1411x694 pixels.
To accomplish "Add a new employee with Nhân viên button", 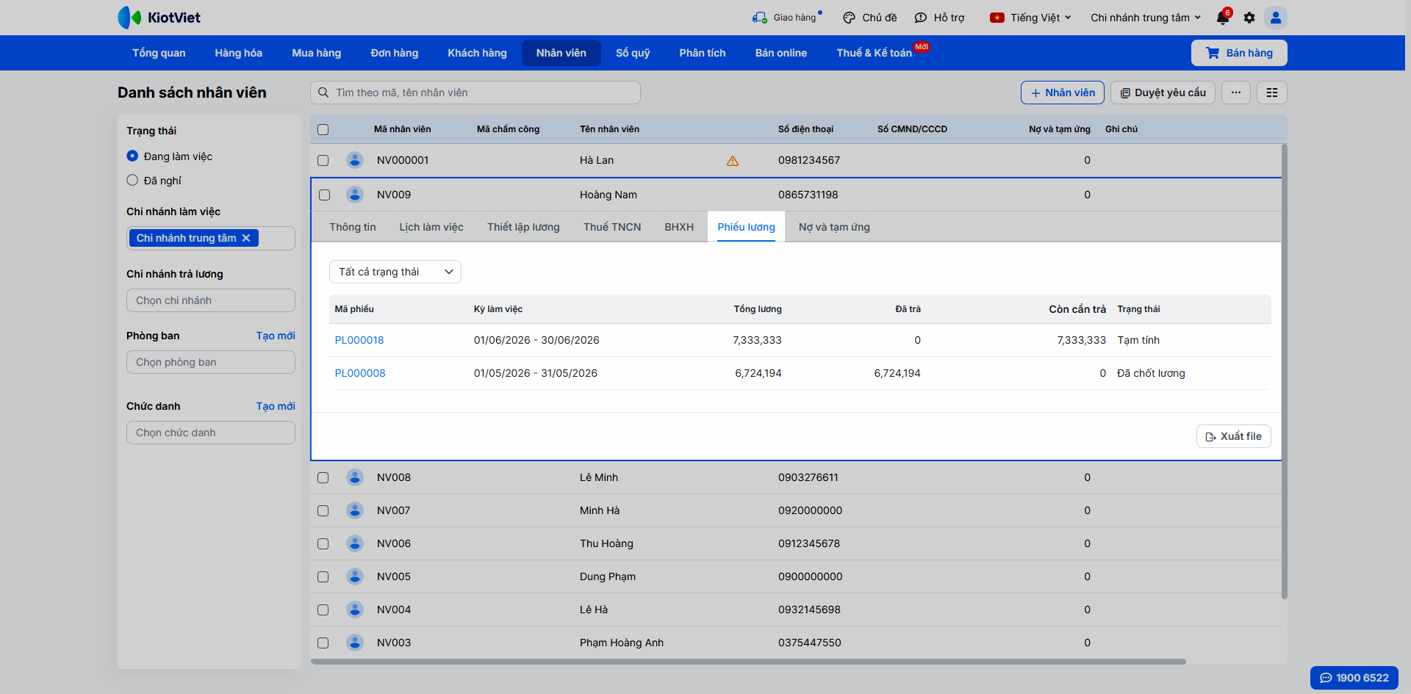I will coord(1063,93).
